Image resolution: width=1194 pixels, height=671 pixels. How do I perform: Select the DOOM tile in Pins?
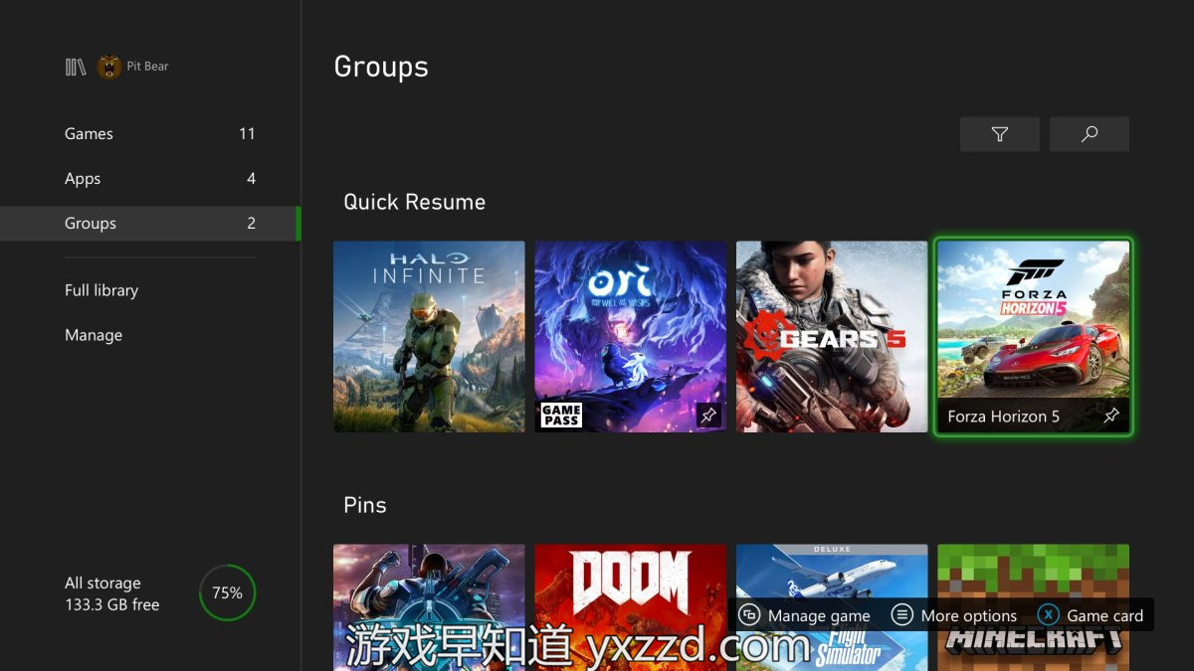tap(630, 607)
